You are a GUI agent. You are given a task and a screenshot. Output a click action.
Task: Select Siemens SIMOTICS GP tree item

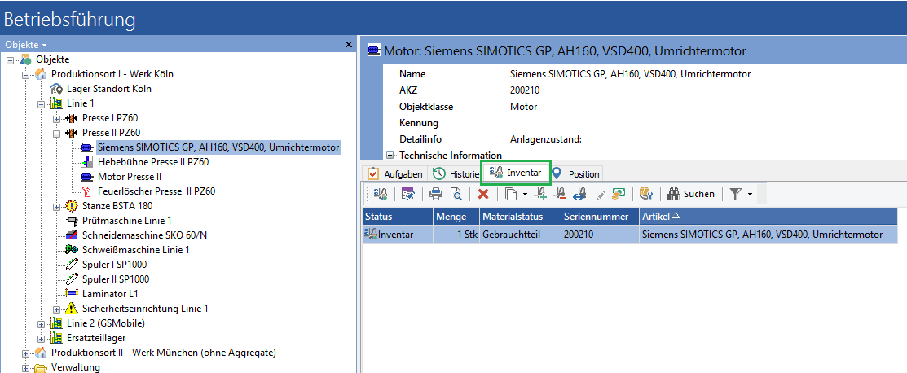(218, 147)
